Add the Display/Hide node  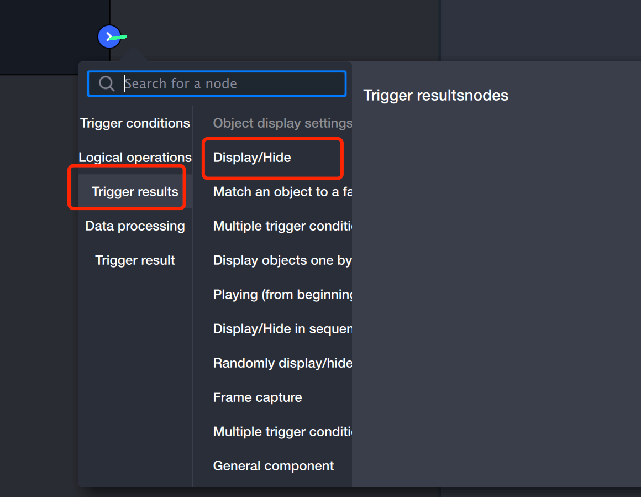click(252, 158)
